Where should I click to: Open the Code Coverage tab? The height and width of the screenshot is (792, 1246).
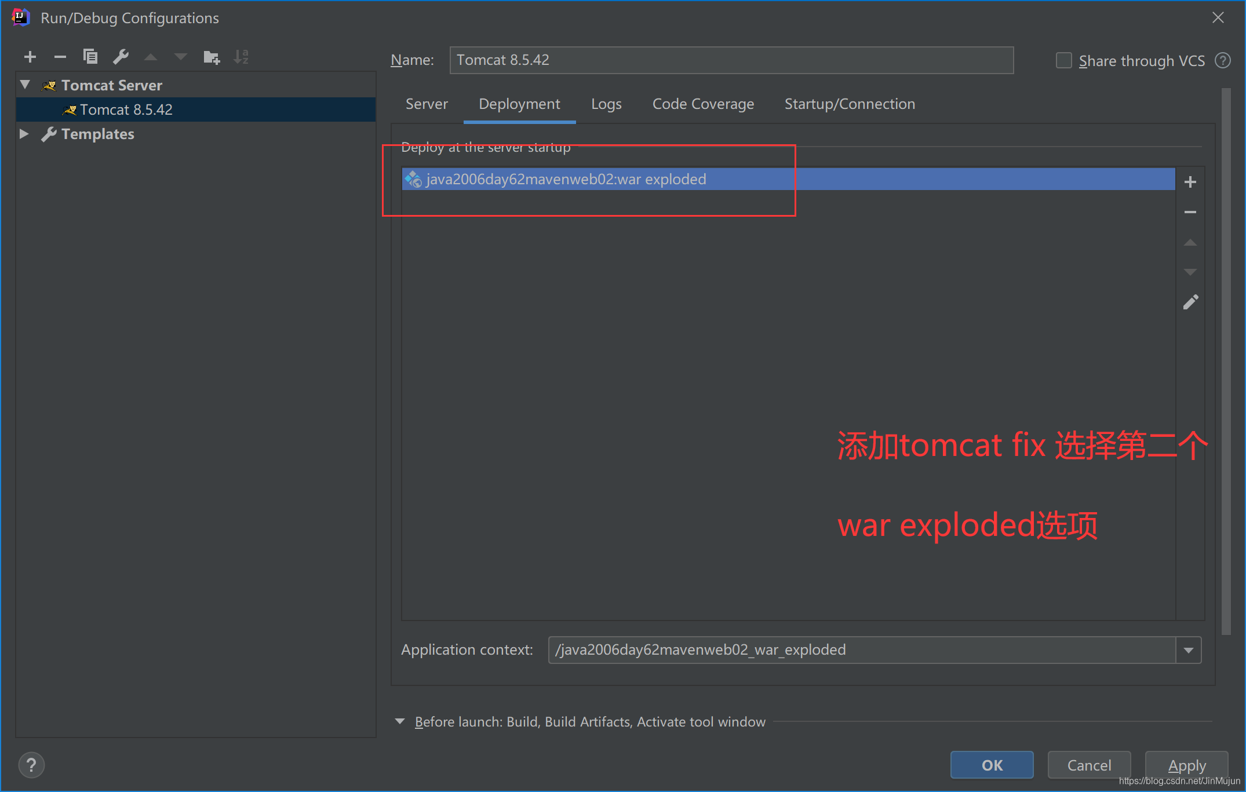[703, 104]
